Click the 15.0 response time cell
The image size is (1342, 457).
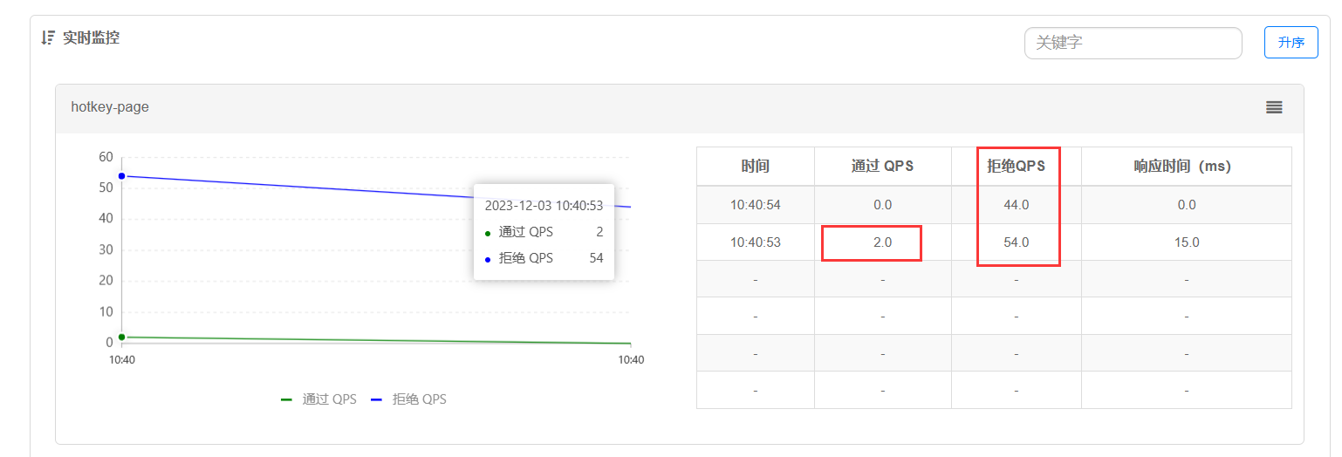click(1186, 242)
